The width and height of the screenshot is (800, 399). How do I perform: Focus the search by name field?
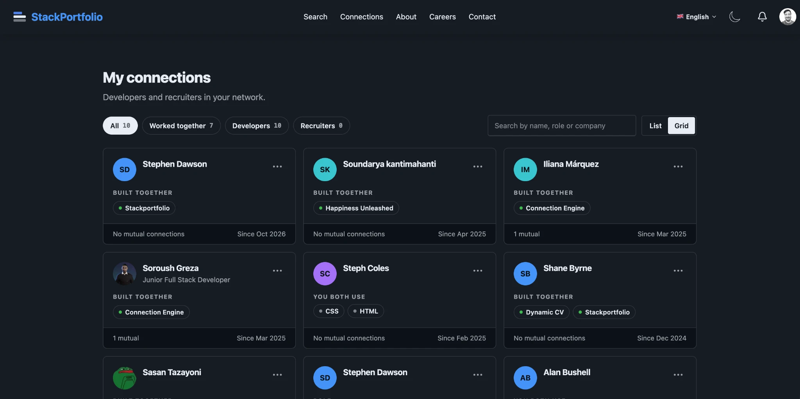pos(562,126)
